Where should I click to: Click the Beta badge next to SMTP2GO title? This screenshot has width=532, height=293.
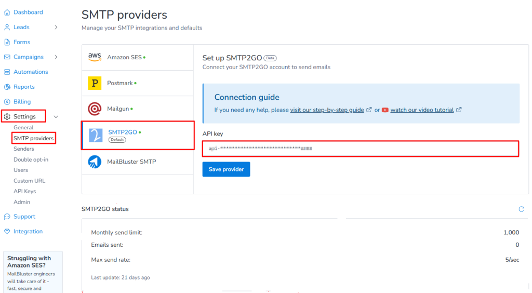(270, 58)
